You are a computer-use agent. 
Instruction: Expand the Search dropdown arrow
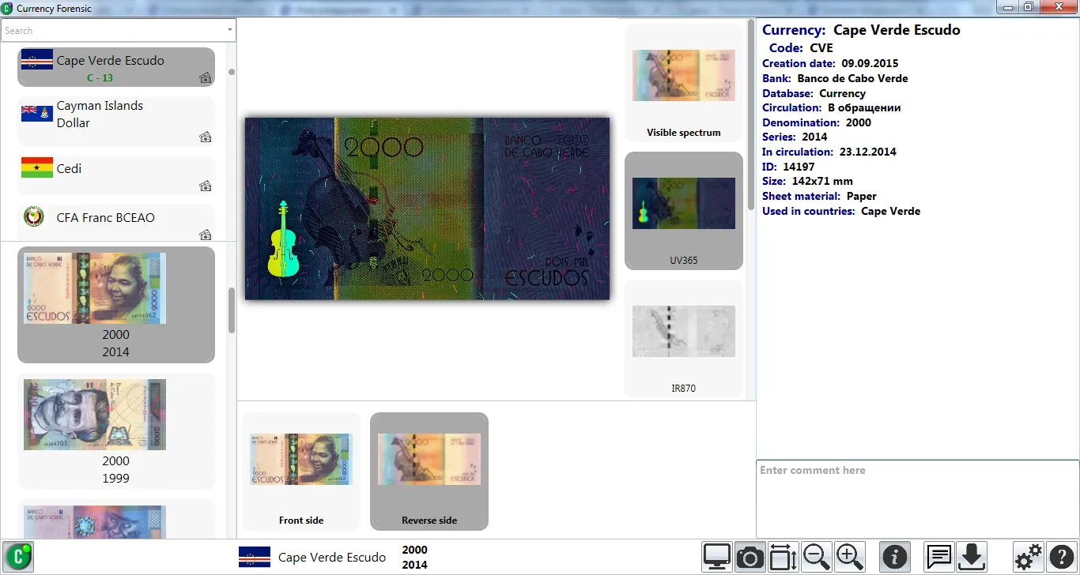(230, 31)
